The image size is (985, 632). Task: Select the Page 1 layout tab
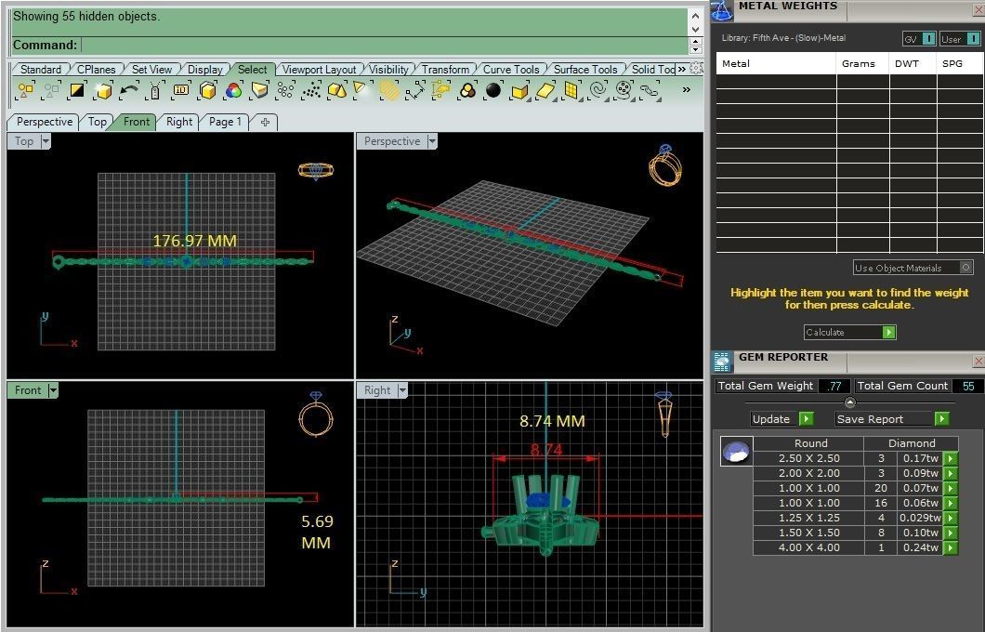pos(225,122)
